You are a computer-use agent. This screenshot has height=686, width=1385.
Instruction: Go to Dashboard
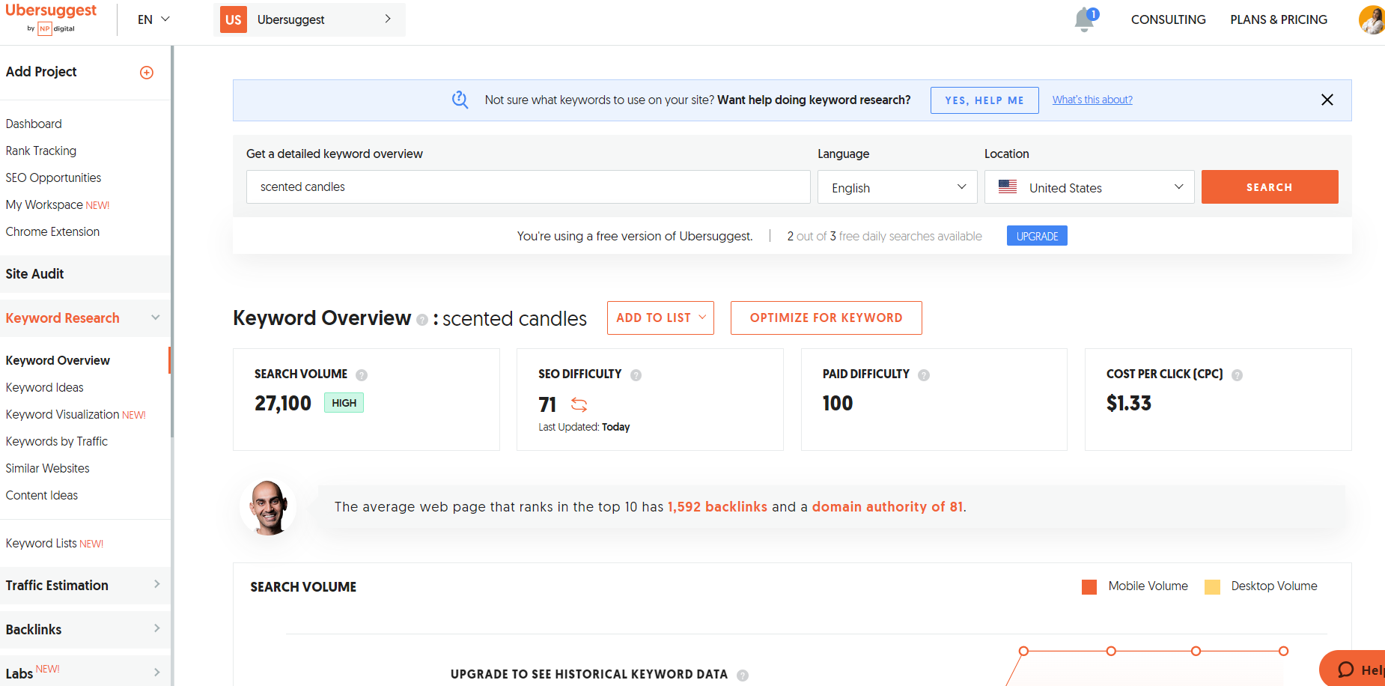(34, 124)
